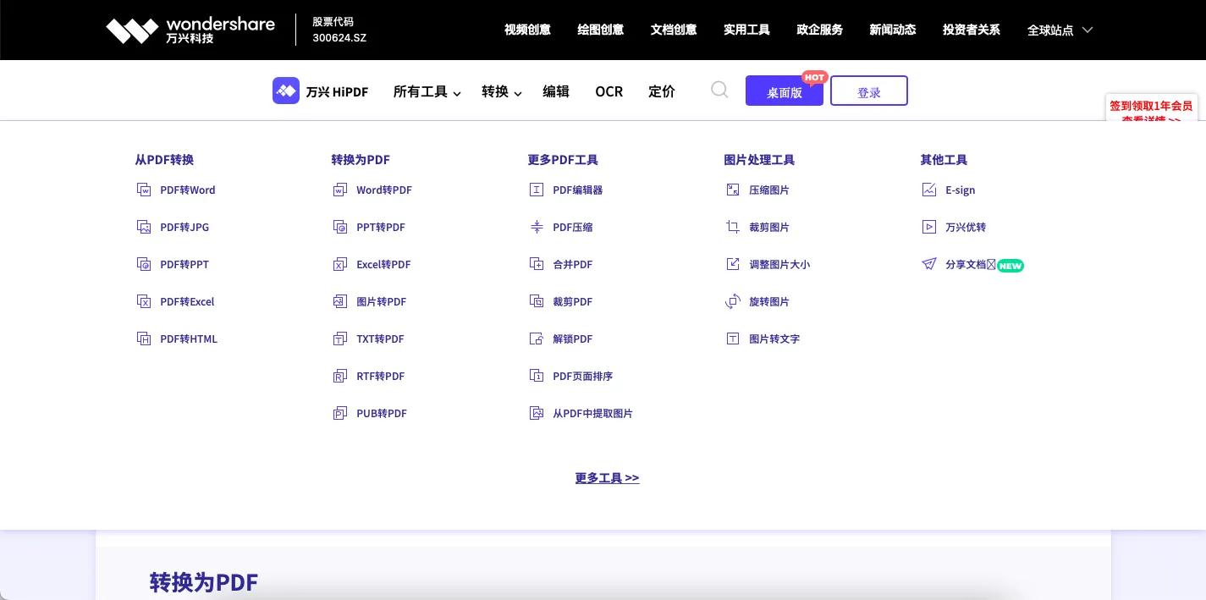Viewport: 1206px width, 600px height.
Task: Select 文档创意 in the top navigation
Action: pyautogui.click(x=673, y=30)
